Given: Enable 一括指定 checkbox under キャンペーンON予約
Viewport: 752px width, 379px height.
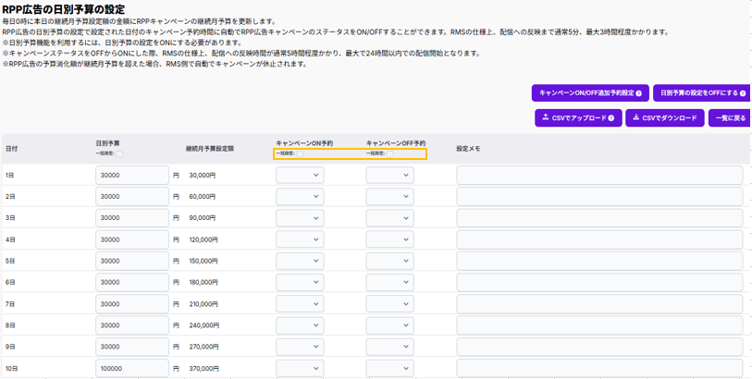Looking at the screenshot, I should coord(300,153).
